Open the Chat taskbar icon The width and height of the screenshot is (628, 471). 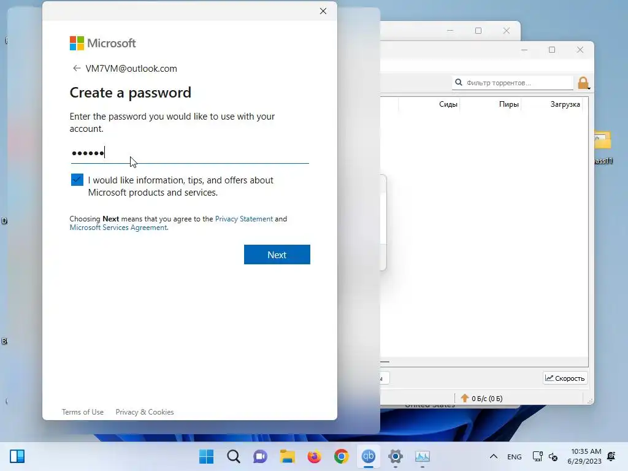(260, 456)
